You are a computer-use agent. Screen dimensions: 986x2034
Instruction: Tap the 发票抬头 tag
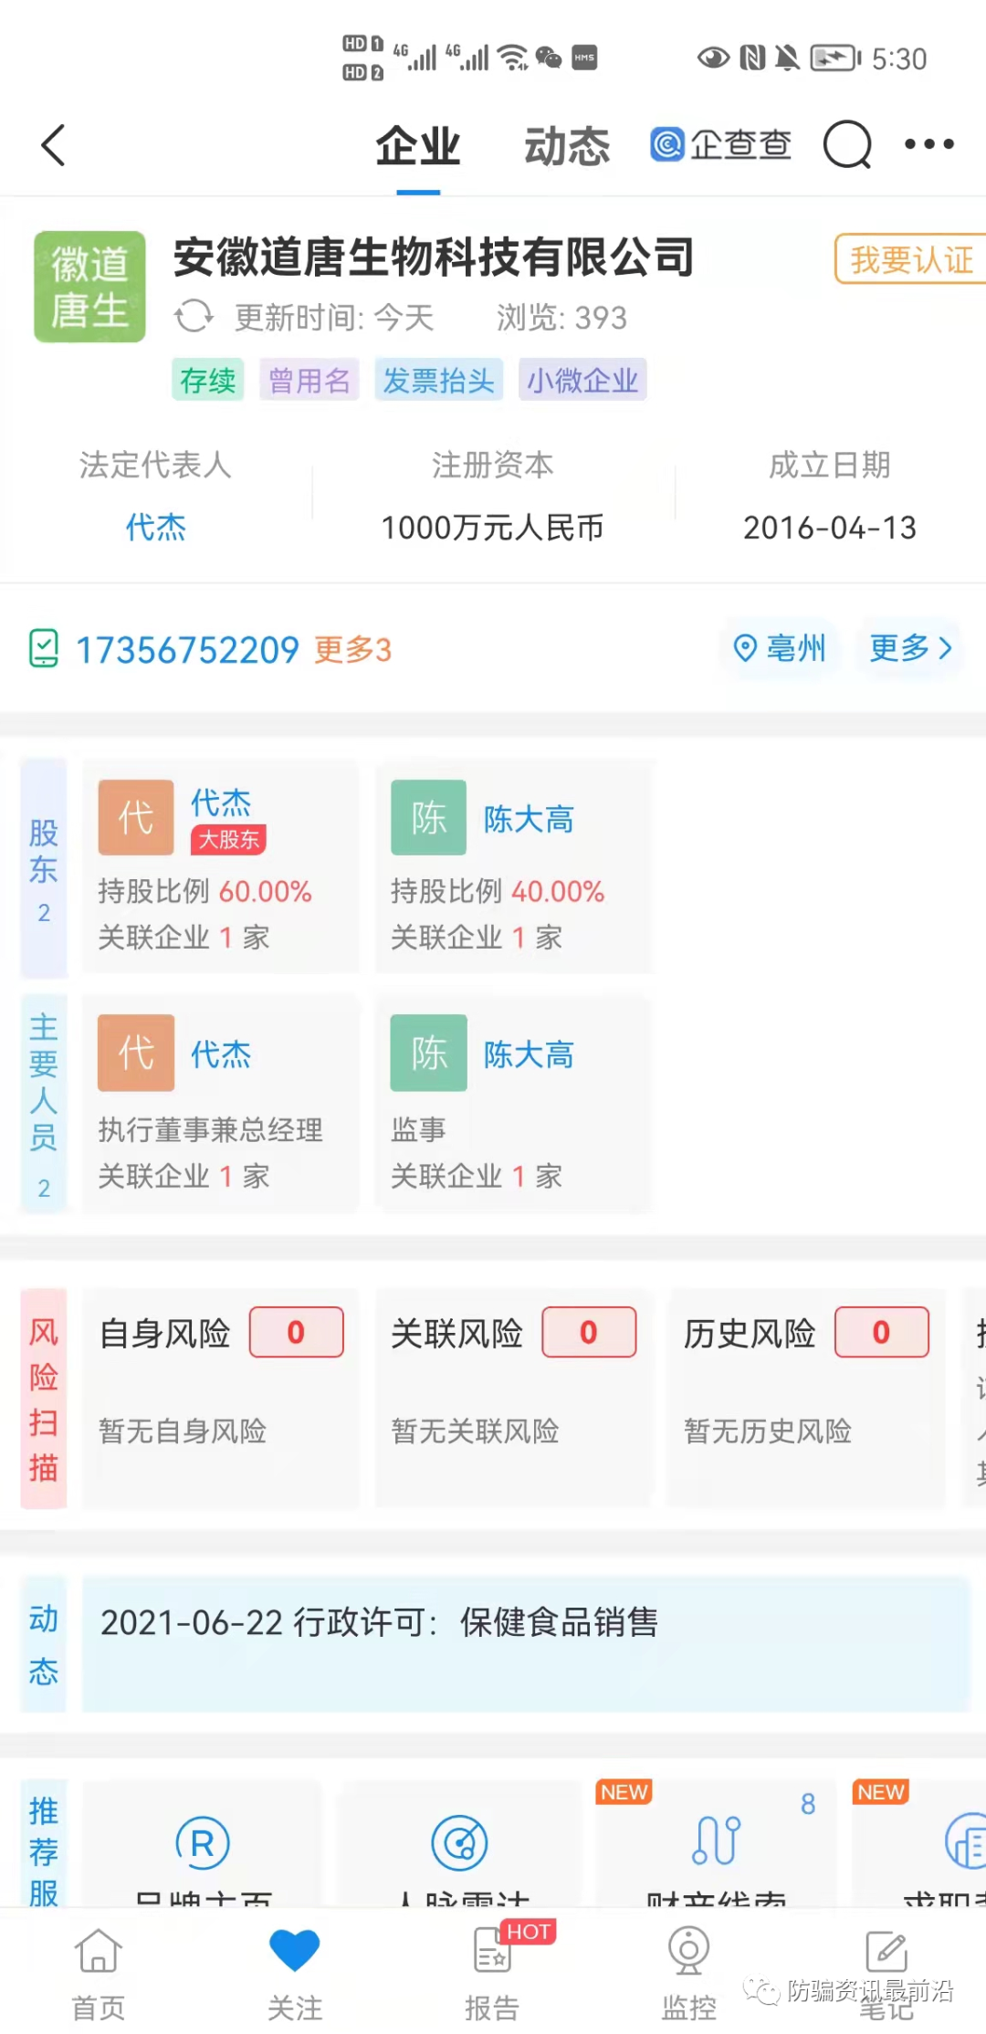tap(438, 380)
